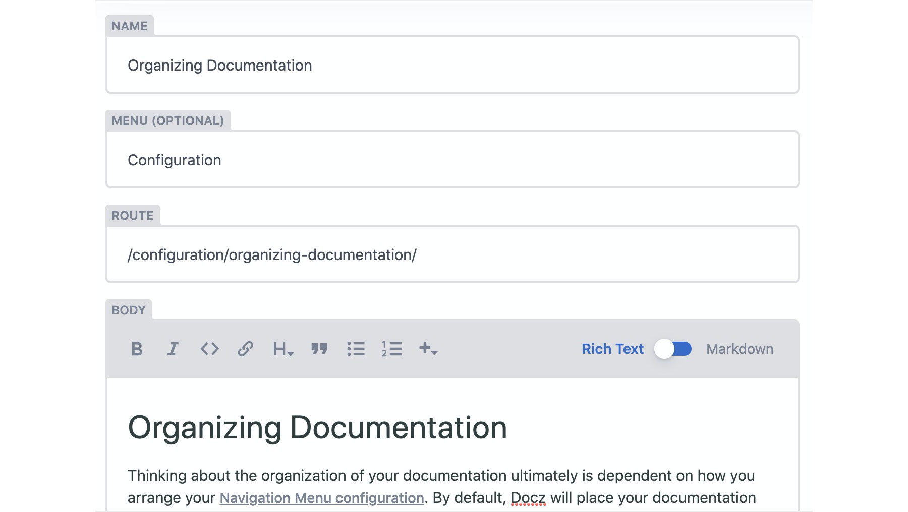Image resolution: width=908 pixels, height=512 pixels.
Task: Click the NAME field label
Action: (130, 26)
